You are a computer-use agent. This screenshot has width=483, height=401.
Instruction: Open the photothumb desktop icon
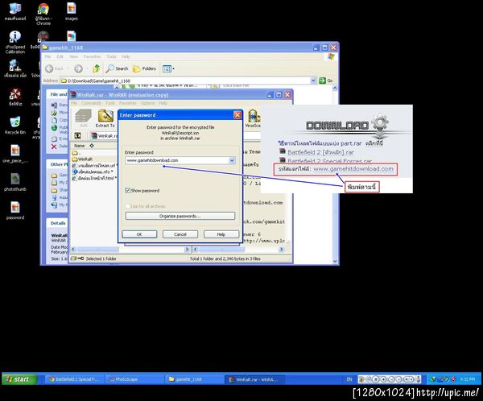pyautogui.click(x=15, y=182)
